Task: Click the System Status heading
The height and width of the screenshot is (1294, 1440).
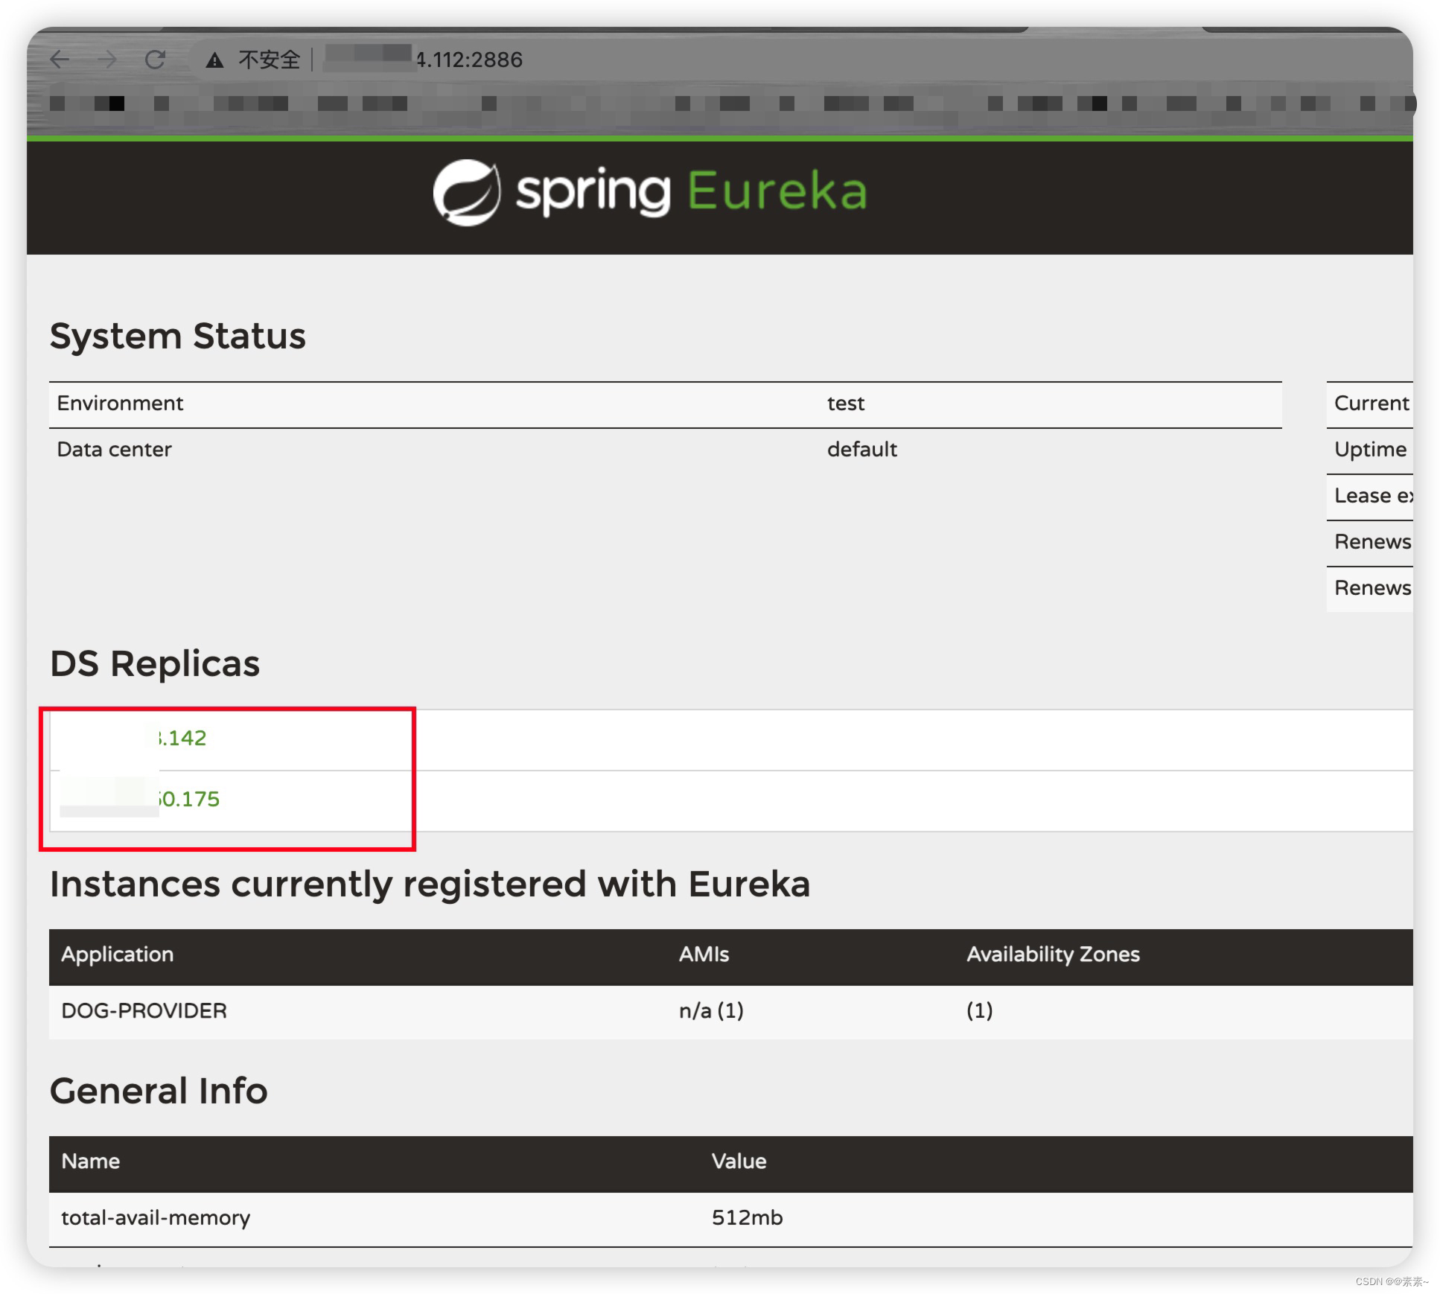Action: [178, 336]
